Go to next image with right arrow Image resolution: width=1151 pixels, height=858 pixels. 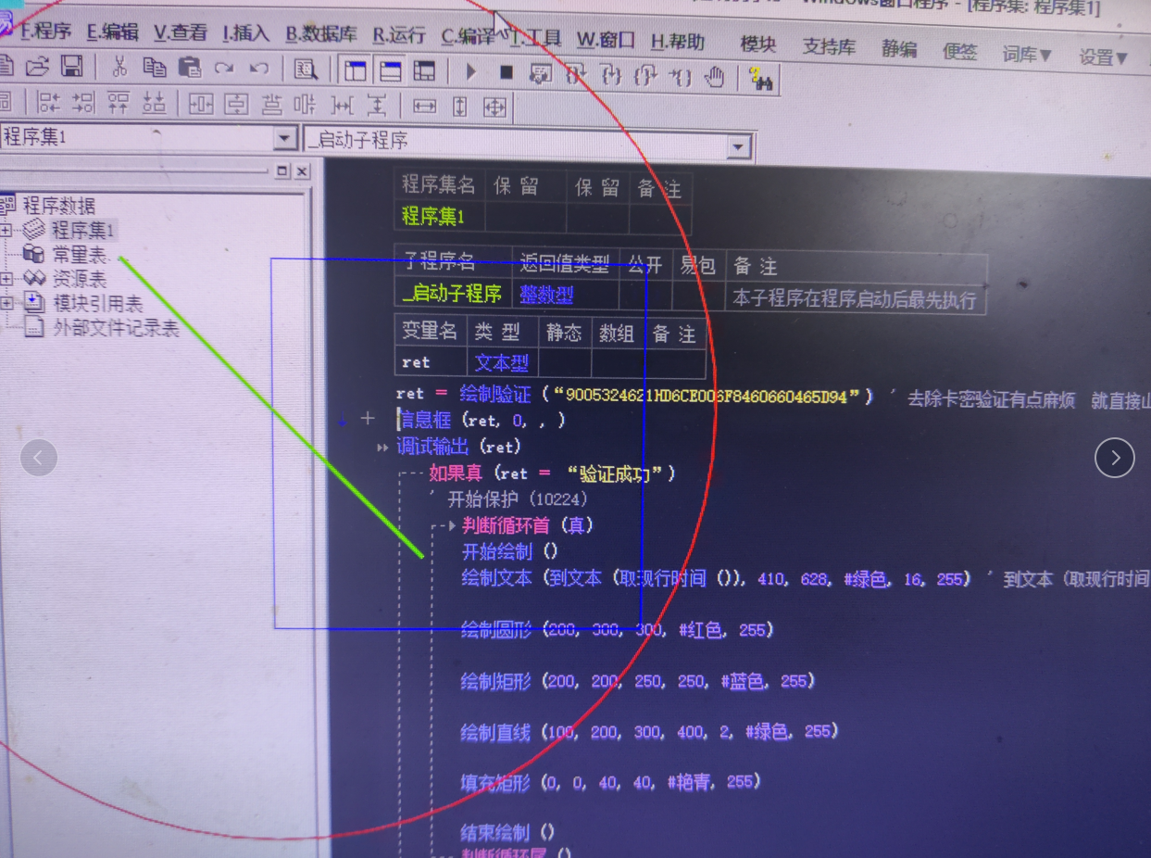tap(1115, 458)
